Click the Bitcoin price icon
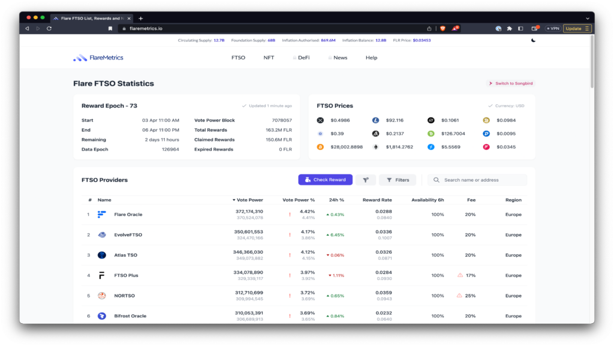Viewport: 614px width, 346px height. (320, 147)
